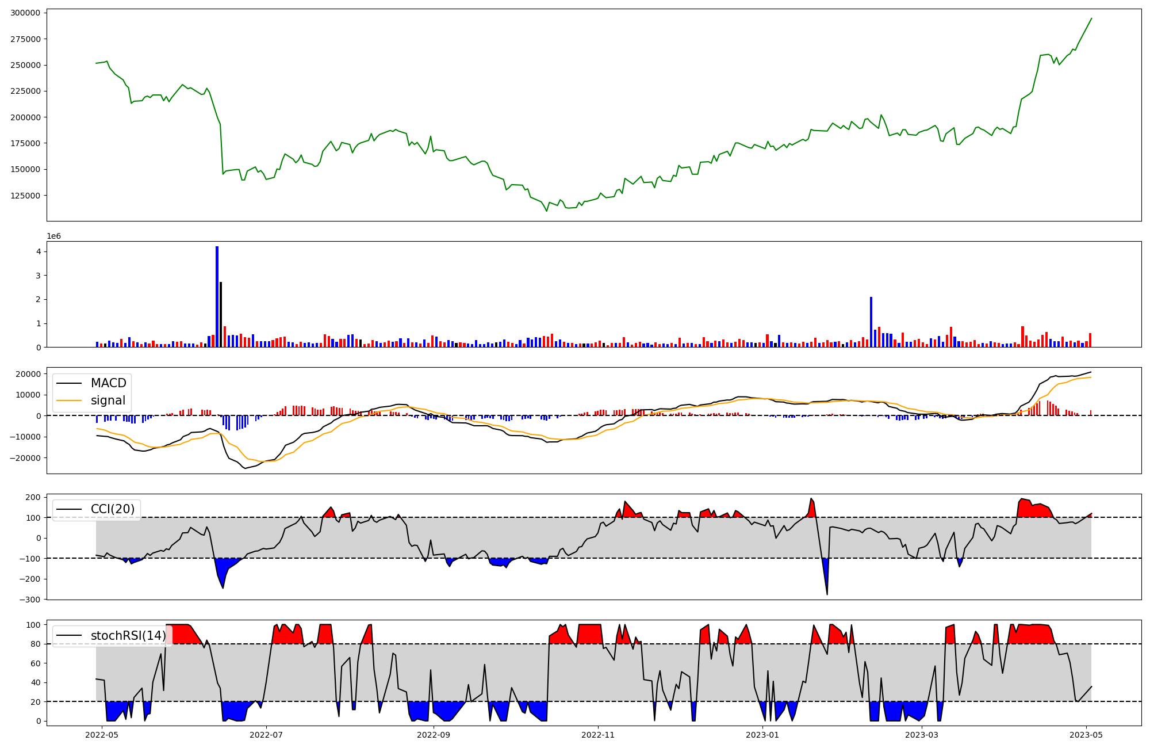This screenshot has width=1150, height=748.
Task: Click the 2023-03 x-axis date label
Action: click(922, 735)
